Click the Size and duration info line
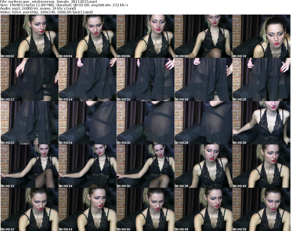Viewport: 291px width, 231px height. pos(64,5)
